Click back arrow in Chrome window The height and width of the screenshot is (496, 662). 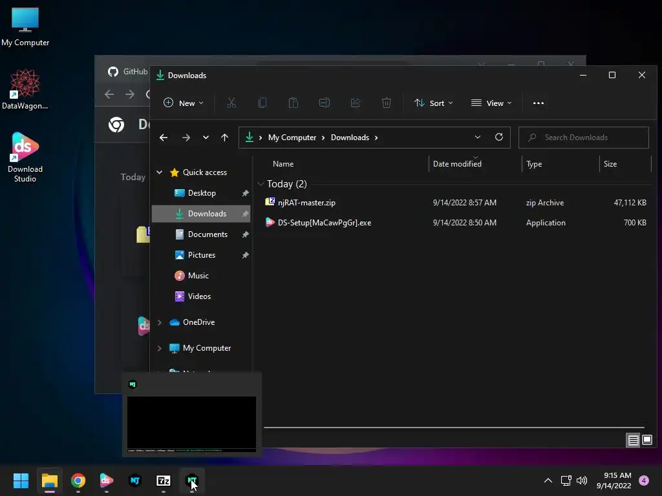pos(109,94)
